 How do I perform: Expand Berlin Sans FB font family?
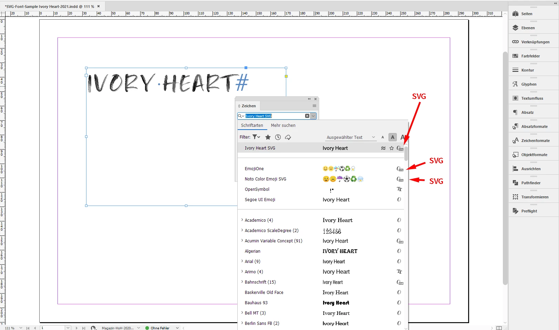(242, 323)
